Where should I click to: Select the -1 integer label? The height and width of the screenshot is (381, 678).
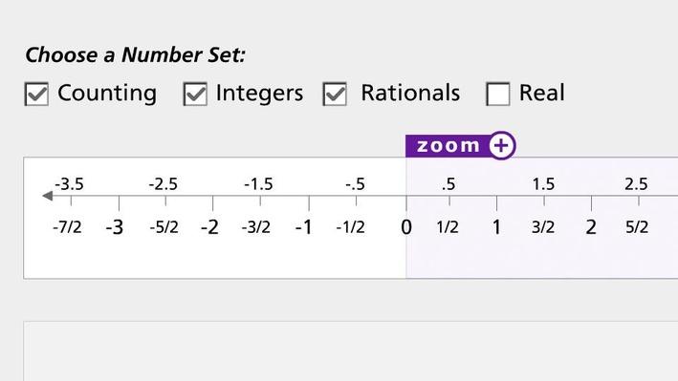303,227
